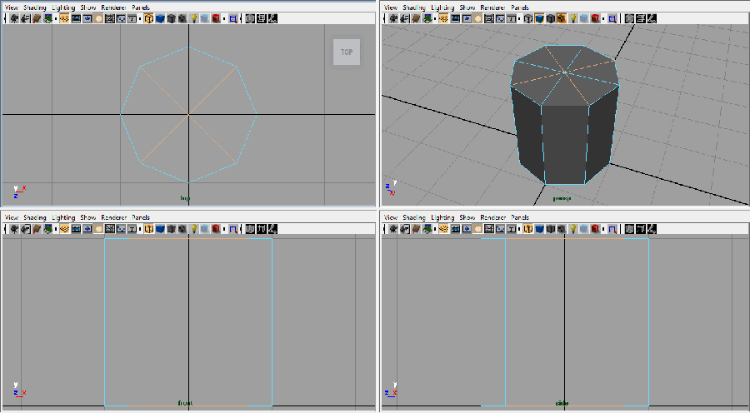The height and width of the screenshot is (413, 750).
Task: Click blue shaded cube in front viewport toolbar
Action: [159, 228]
